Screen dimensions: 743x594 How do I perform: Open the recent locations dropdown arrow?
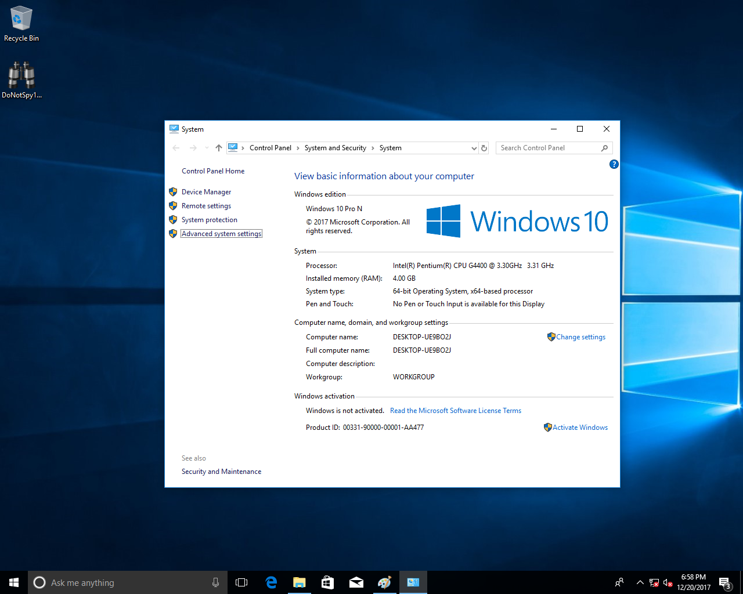(207, 148)
